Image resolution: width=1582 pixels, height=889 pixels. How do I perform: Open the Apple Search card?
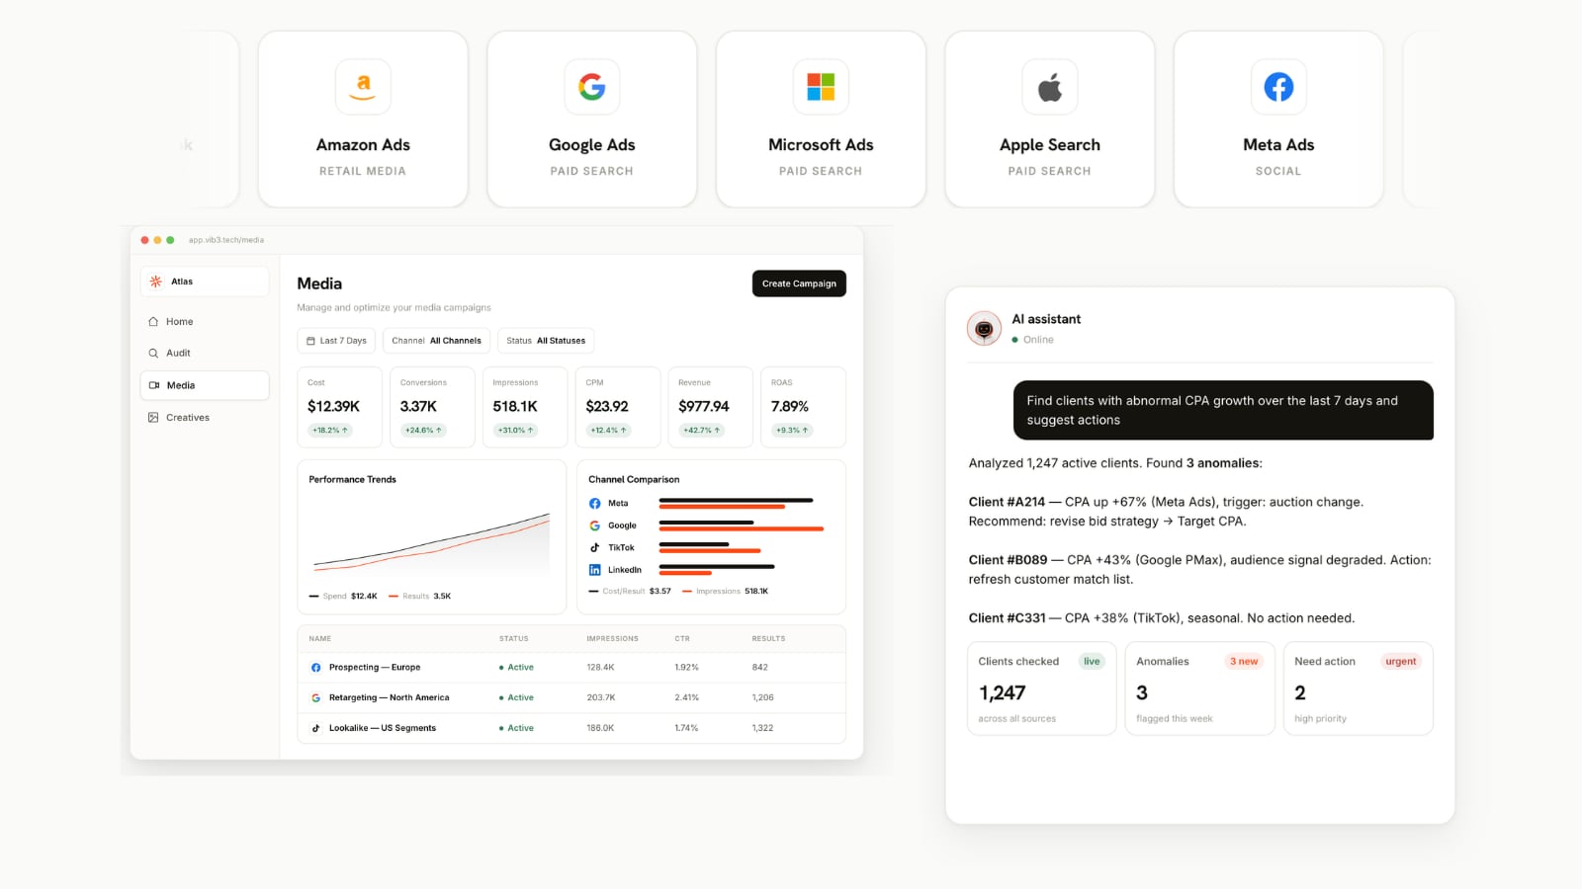[x=1050, y=120]
